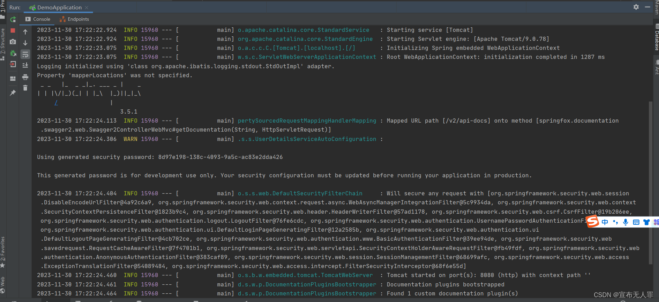
Task: Click 'Documentation plugins bootstrapped' message
Action: coord(445,285)
